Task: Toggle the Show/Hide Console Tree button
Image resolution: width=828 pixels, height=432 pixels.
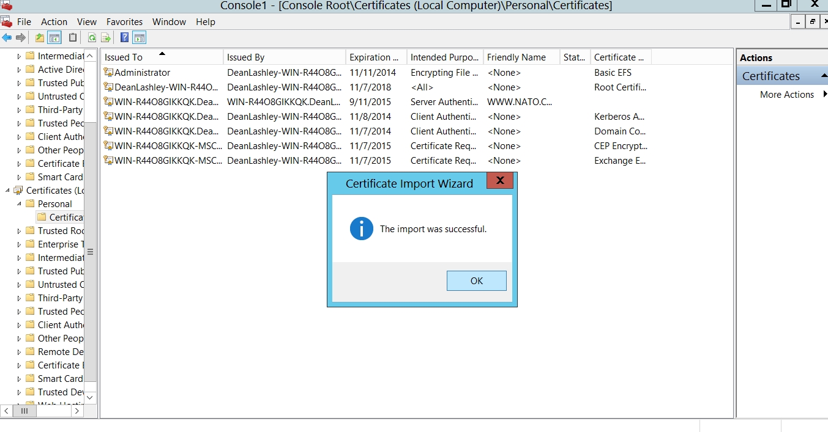Action: point(54,38)
